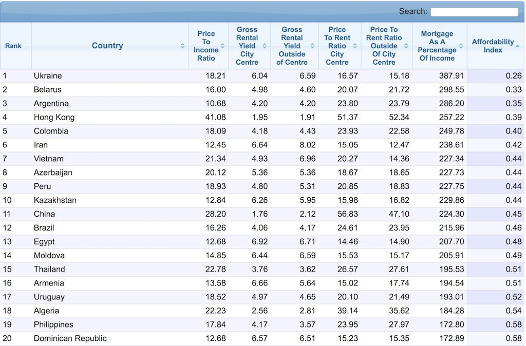Click rank number 20 cell
The image size is (526, 346).
(x=16, y=339)
